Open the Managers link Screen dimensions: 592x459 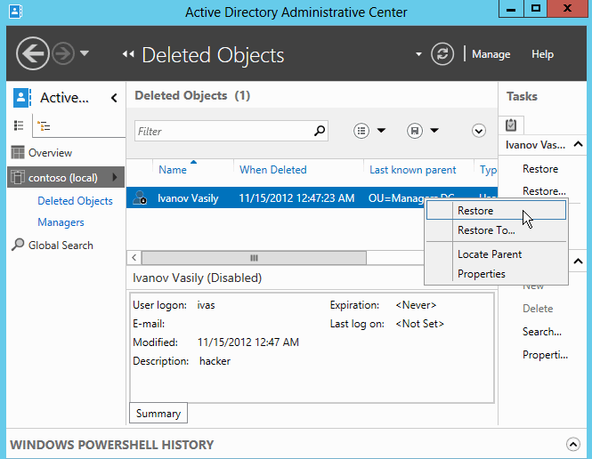[61, 222]
